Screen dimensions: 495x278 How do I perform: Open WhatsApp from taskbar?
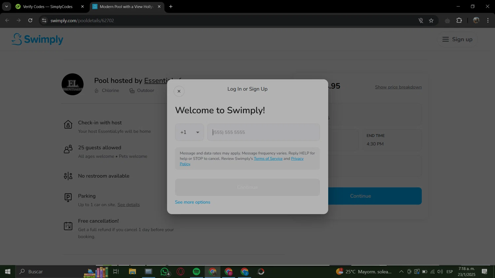(165, 271)
